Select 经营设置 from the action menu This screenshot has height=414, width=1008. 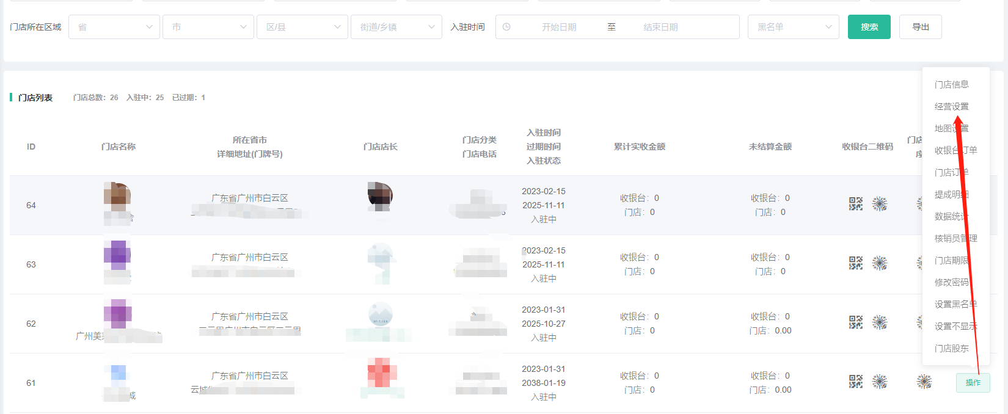pyautogui.click(x=951, y=106)
